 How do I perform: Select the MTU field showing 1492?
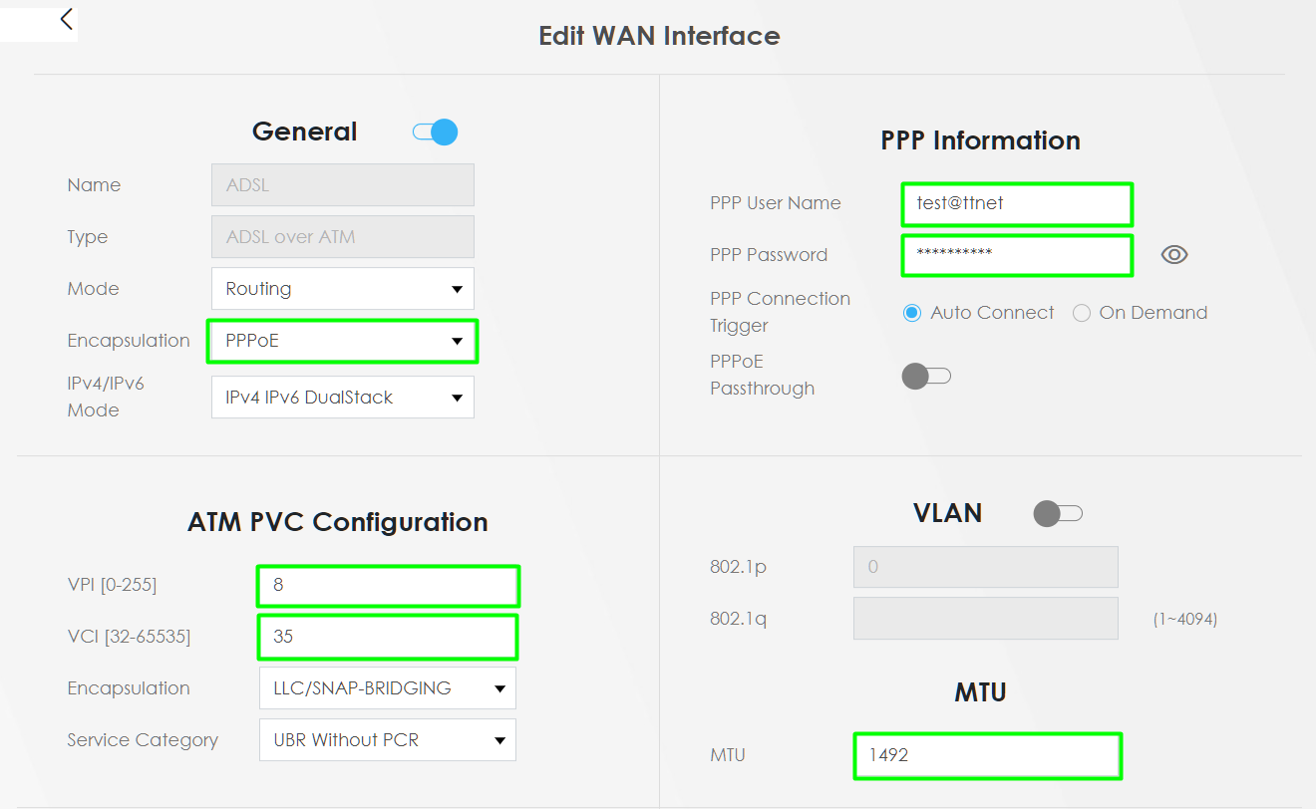(x=987, y=756)
